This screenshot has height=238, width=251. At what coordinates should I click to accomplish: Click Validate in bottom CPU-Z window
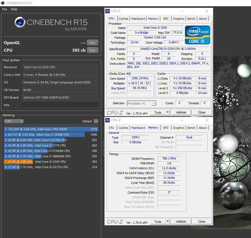pyautogui.click(x=181, y=221)
